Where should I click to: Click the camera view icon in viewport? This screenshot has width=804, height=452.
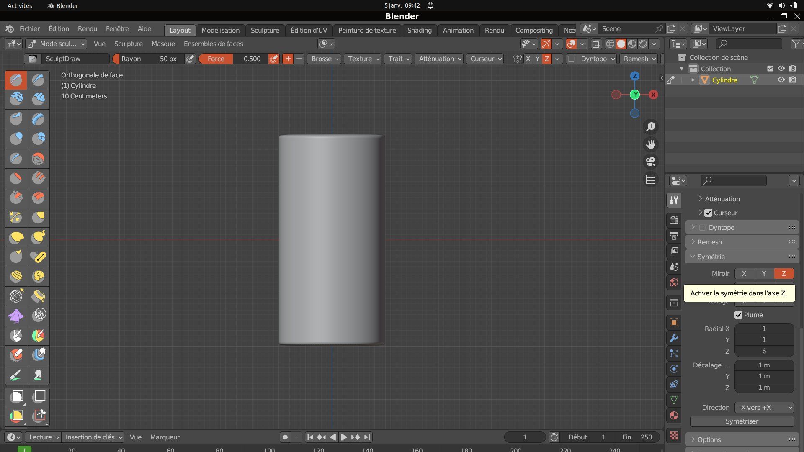coord(650,162)
